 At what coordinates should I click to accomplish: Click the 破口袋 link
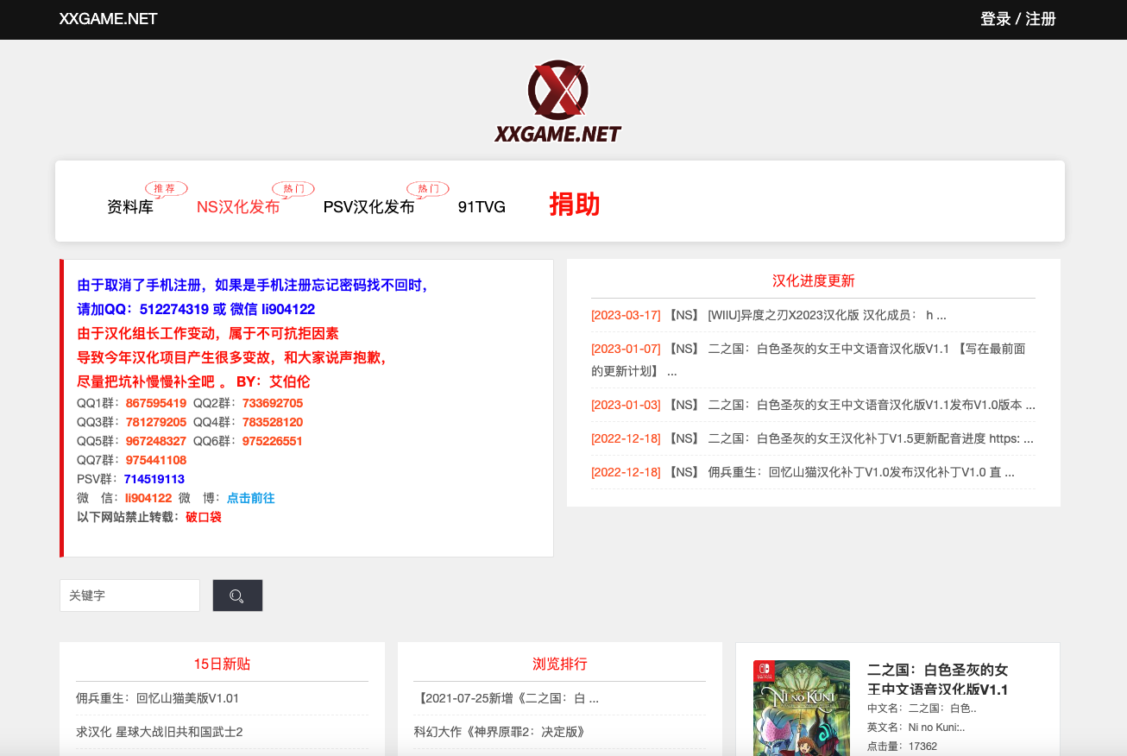coord(204,517)
